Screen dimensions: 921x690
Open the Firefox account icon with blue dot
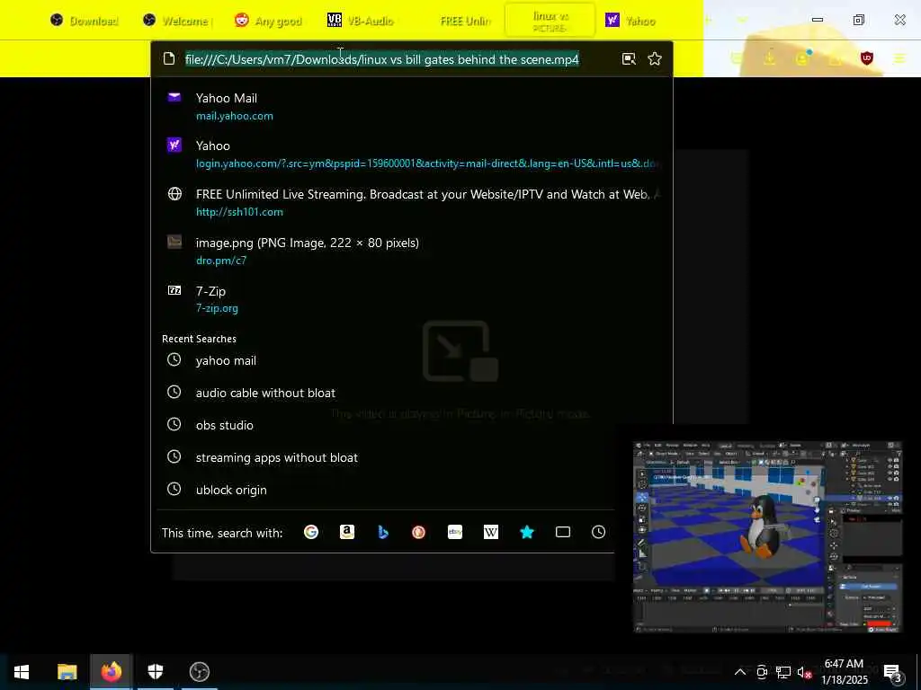[802, 58]
